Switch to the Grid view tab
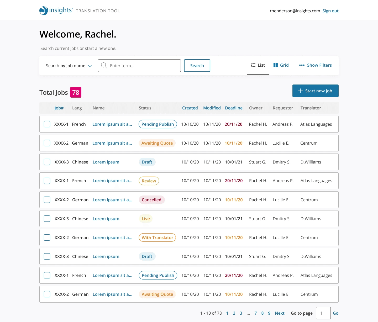Image resolution: width=378 pixels, height=322 pixels. [x=281, y=65]
